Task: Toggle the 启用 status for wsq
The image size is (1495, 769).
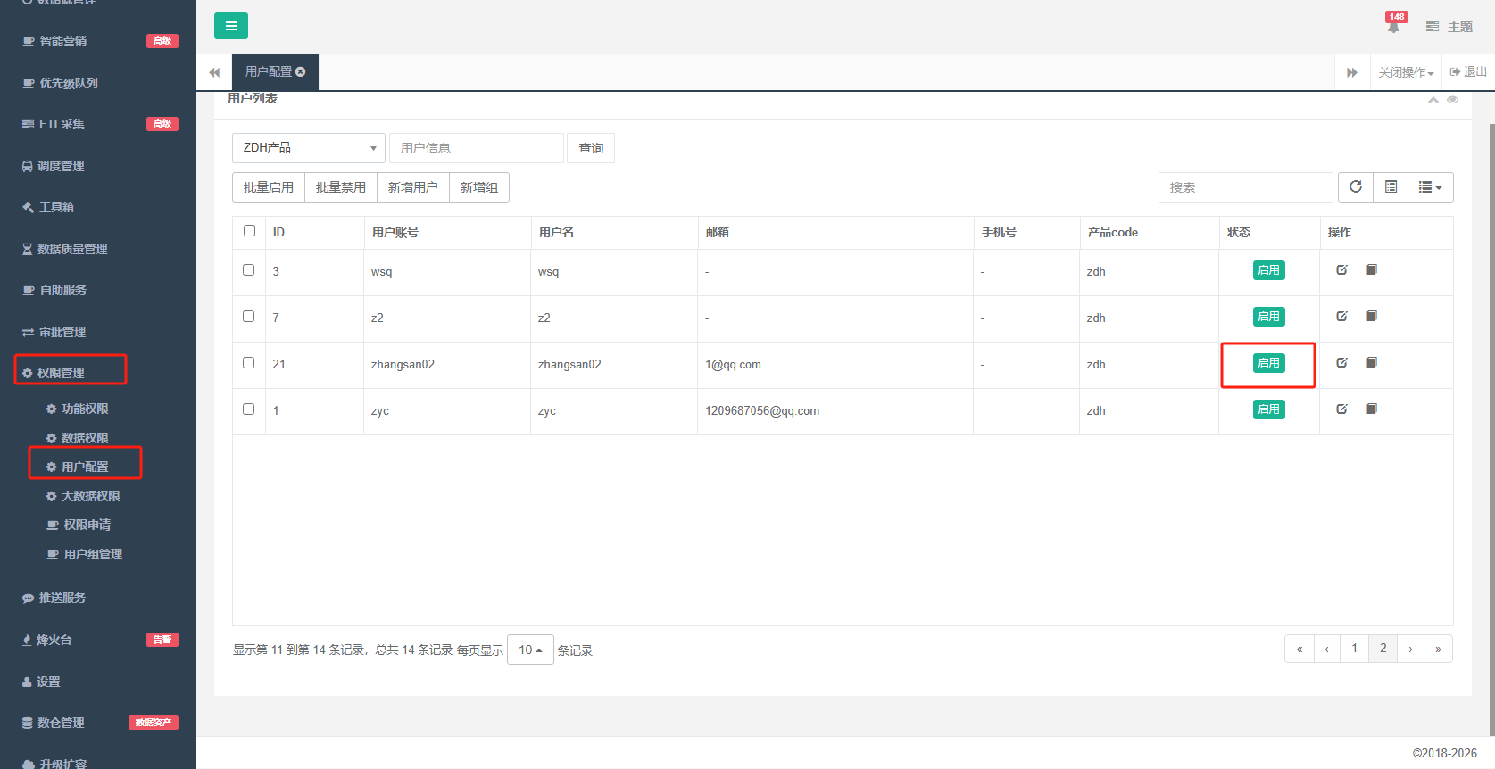Action: (1268, 270)
